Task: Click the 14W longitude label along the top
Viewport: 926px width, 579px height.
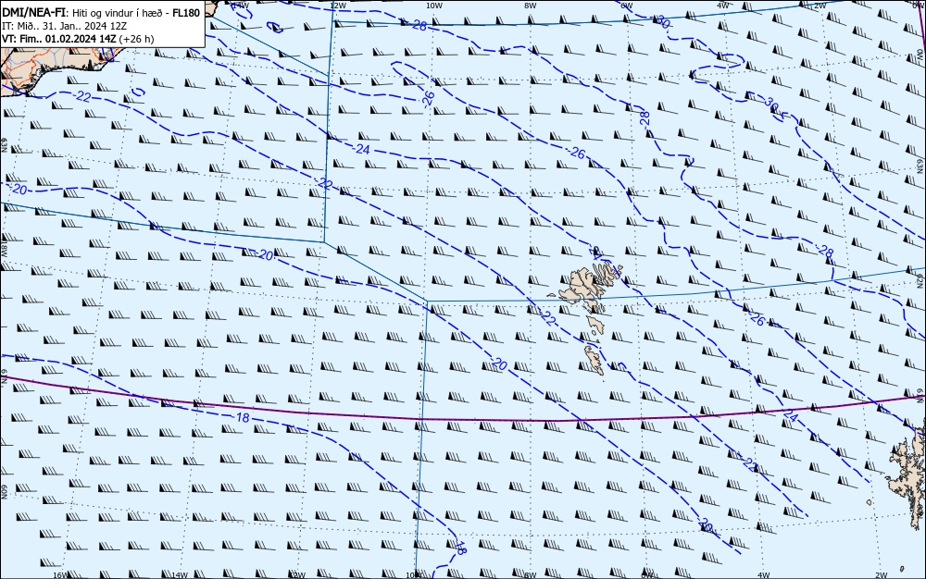Action: pos(241,5)
